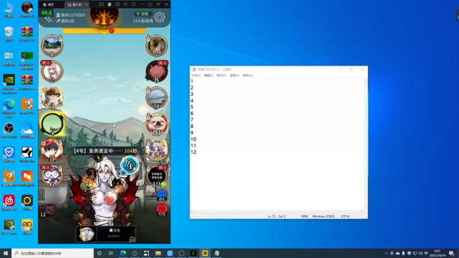Click emulator screen-resize icon
459x258 pixels.
(x=134, y=5)
